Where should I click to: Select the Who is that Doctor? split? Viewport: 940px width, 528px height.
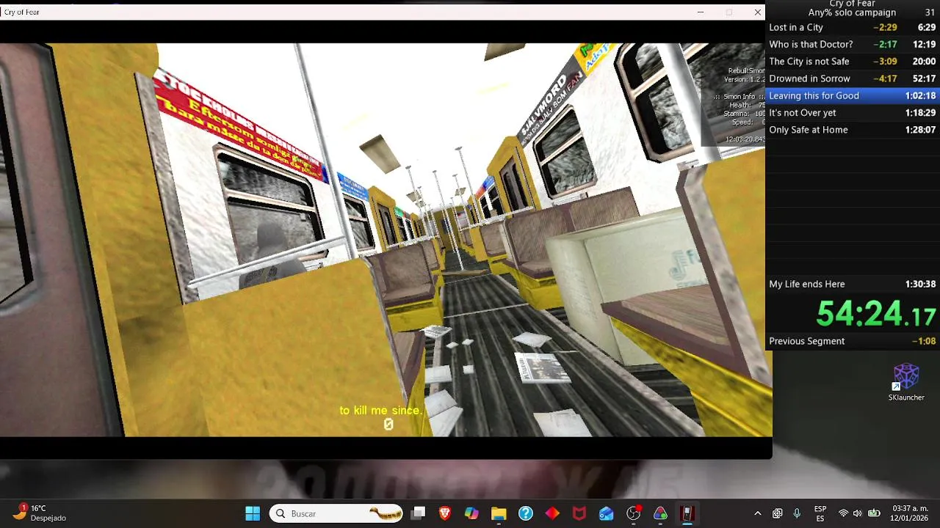(852, 44)
